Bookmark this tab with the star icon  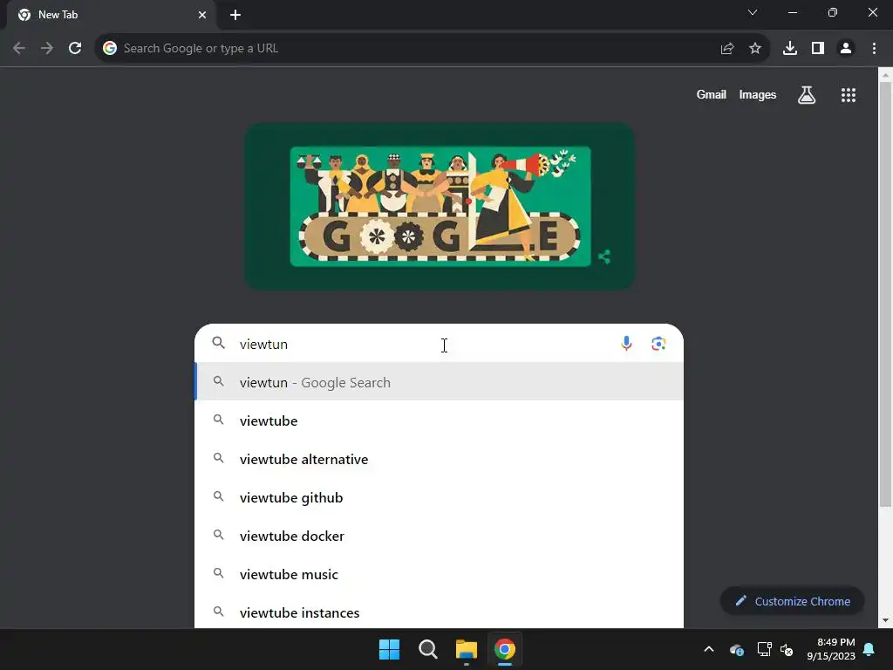coord(755,49)
